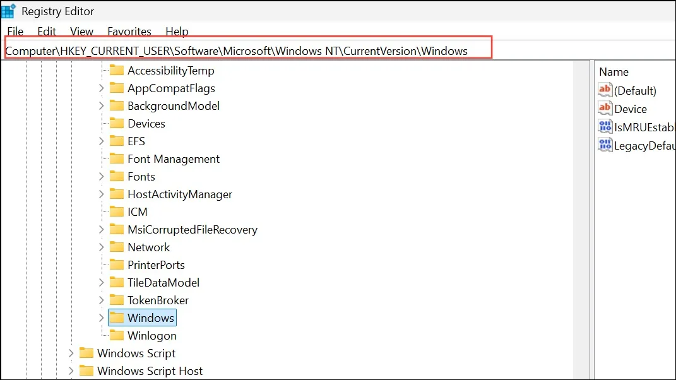Image resolution: width=676 pixels, height=380 pixels.
Task: Select the TileDataModel folder icon
Action: [x=116, y=282]
